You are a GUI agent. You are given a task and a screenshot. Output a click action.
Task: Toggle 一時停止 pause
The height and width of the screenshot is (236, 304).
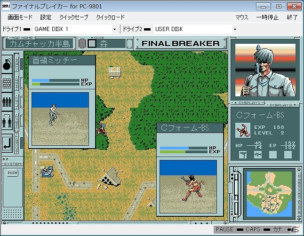click(x=267, y=17)
